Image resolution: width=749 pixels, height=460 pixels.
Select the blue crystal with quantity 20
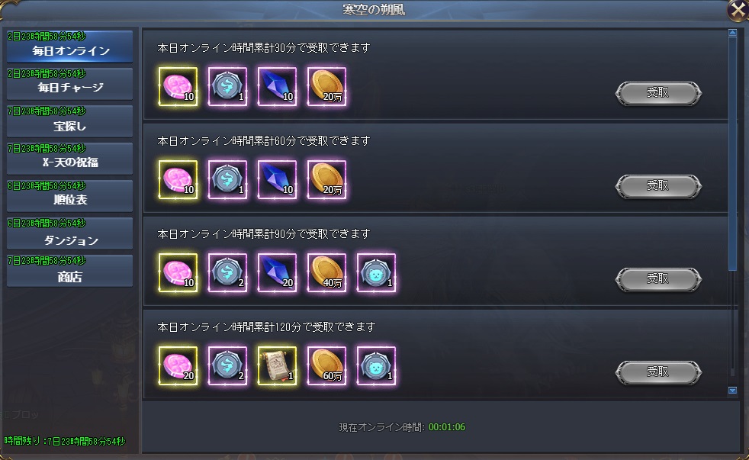pyautogui.click(x=277, y=273)
